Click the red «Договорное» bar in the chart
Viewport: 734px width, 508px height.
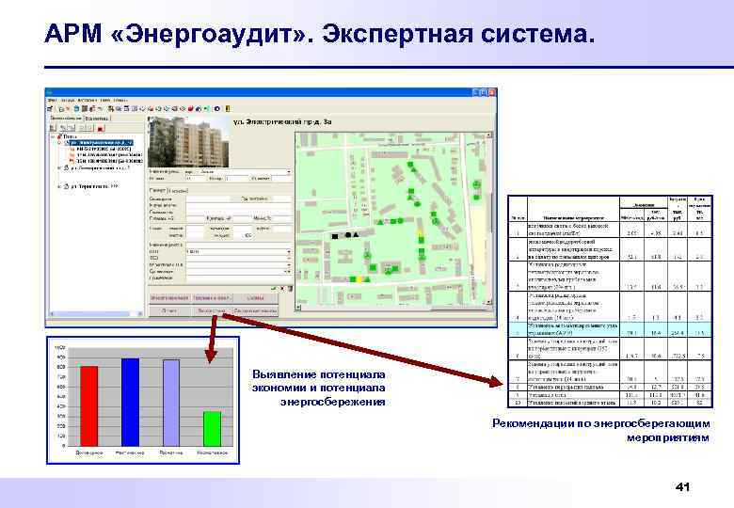click(89, 405)
